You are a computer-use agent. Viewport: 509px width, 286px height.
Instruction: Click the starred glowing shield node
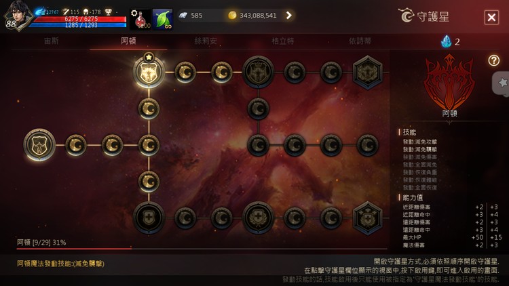pyautogui.click(x=149, y=72)
